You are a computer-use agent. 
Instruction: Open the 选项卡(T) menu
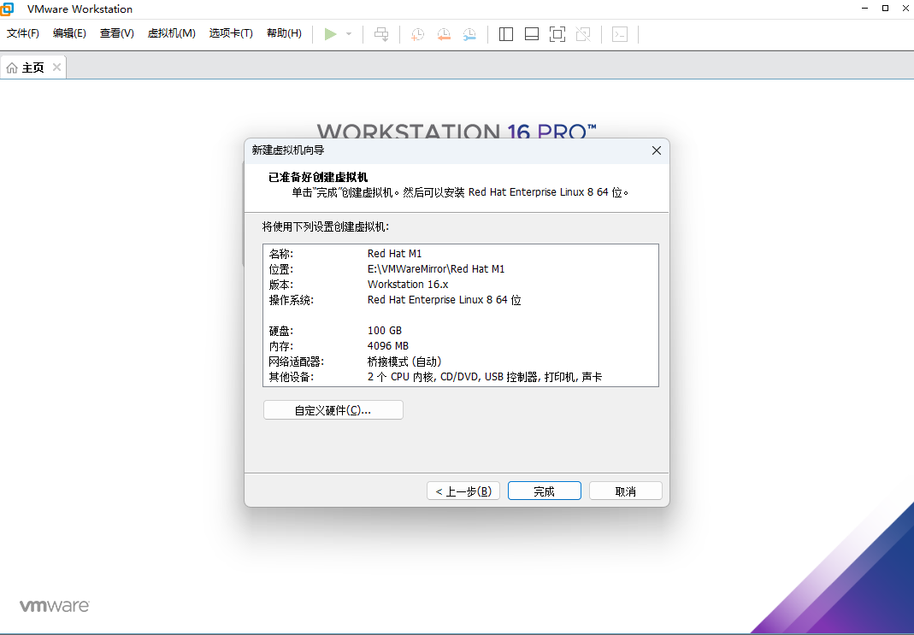coord(231,33)
